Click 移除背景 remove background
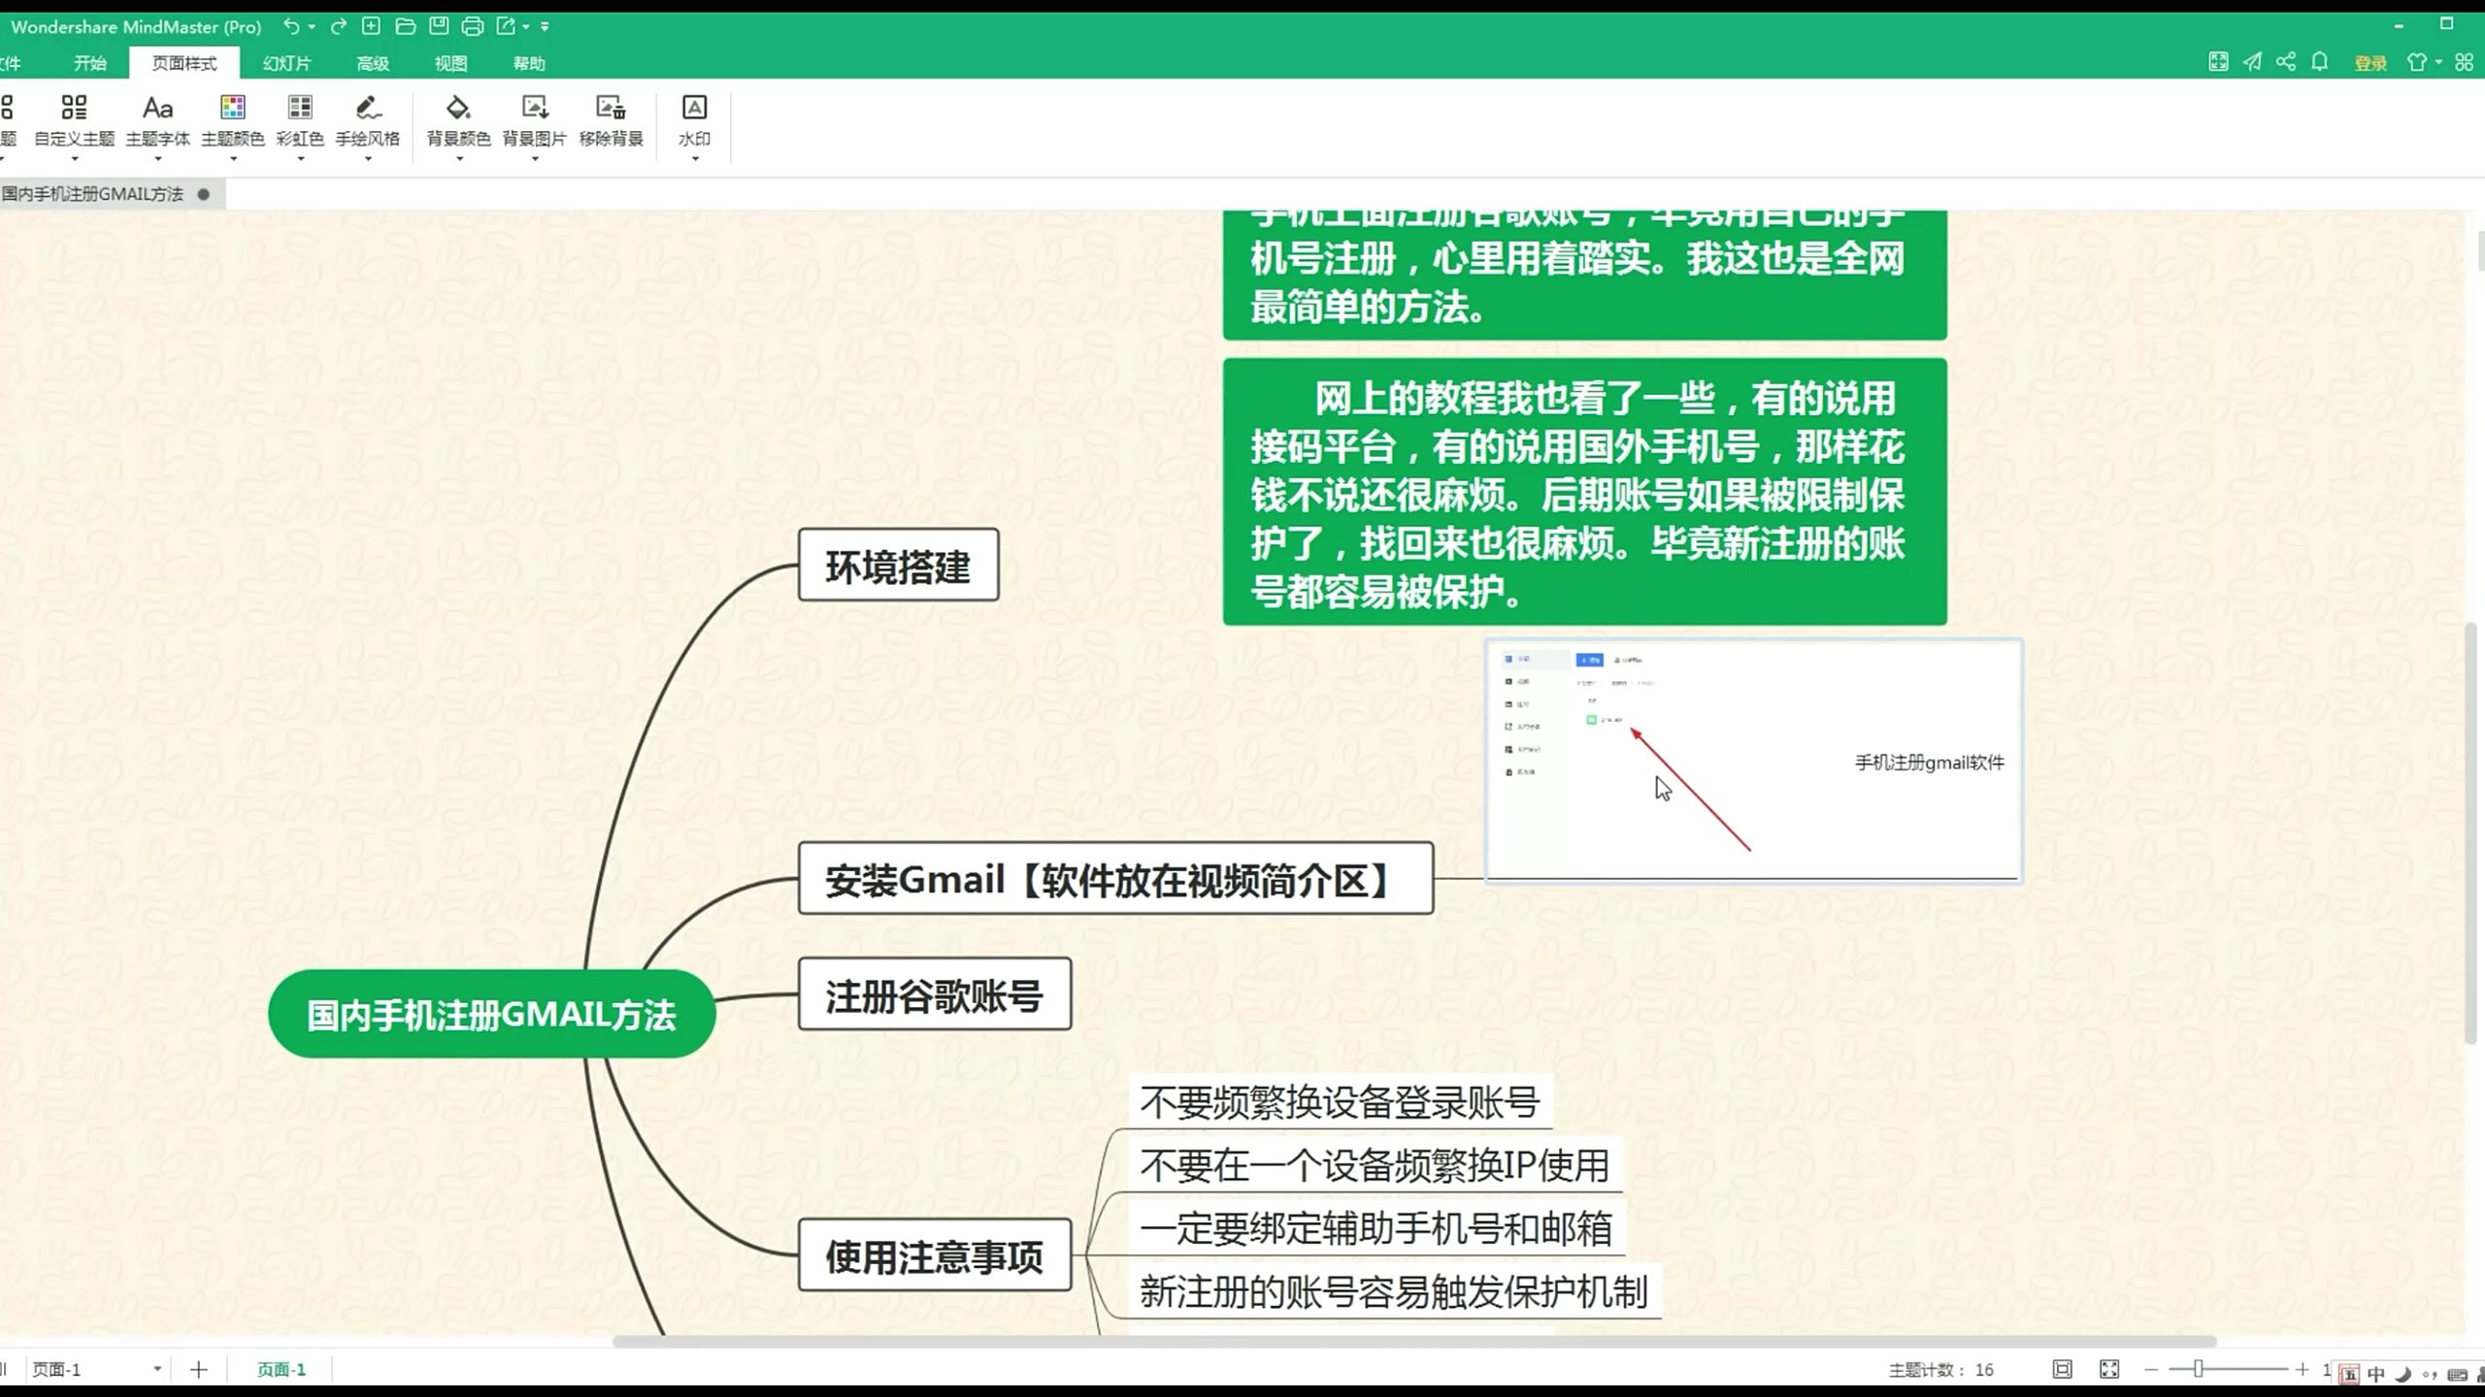Viewport: 2485px width, 1397px height. coord(611,120)
